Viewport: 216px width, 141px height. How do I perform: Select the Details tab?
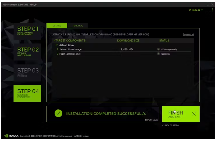coord(57,26)
